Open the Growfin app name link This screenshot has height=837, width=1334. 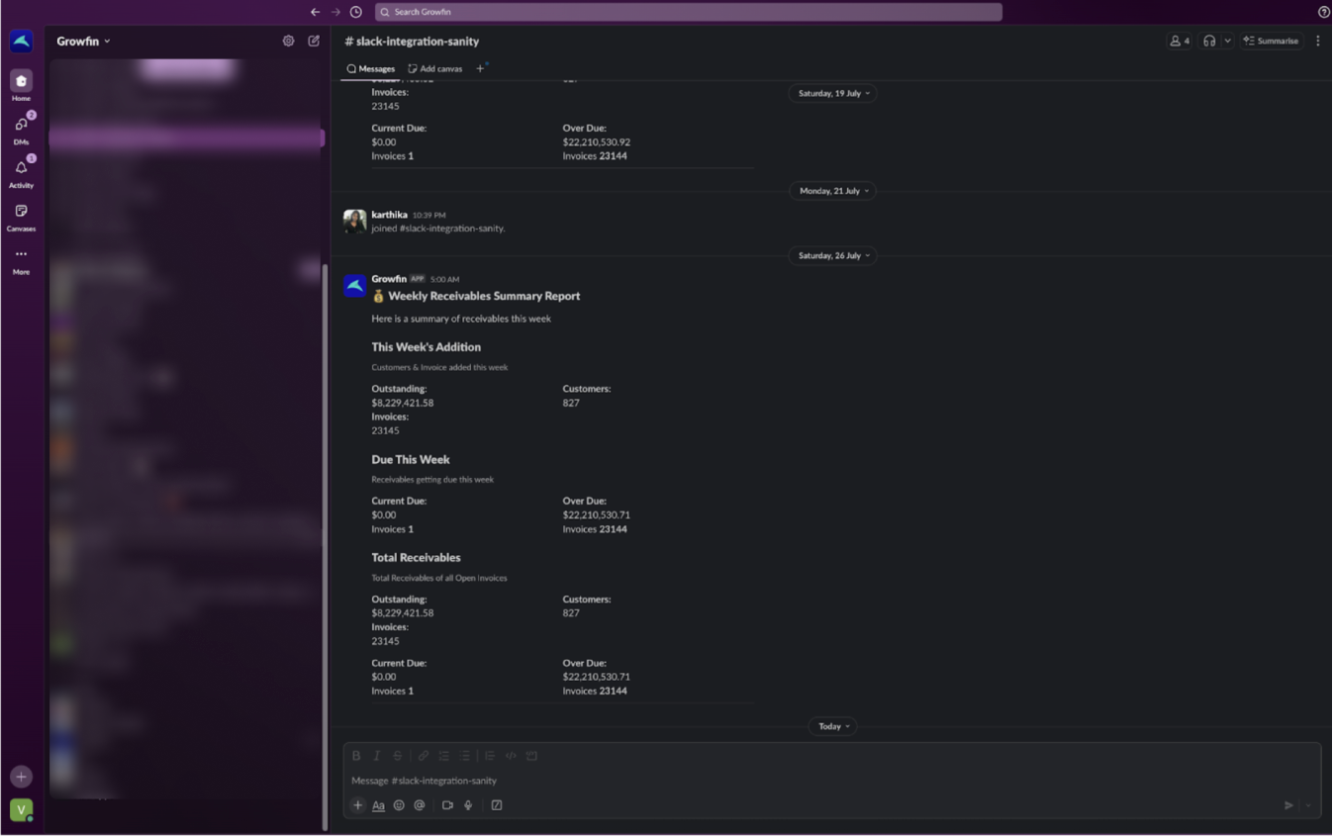click(389, 279)
